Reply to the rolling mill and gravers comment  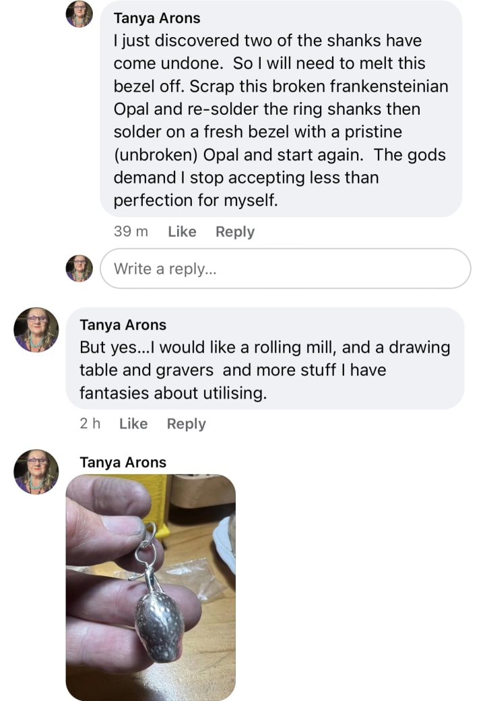pos(186,424)
